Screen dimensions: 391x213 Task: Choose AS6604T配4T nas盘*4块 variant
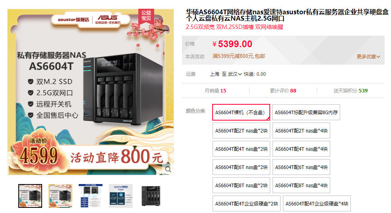click(x=301, y=149)
